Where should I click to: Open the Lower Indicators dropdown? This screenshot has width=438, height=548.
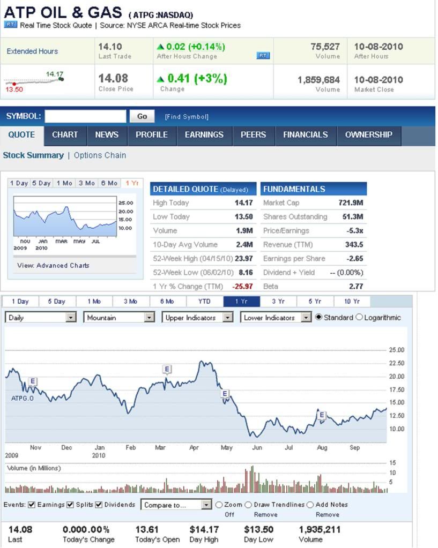click(x=276, y=317)
